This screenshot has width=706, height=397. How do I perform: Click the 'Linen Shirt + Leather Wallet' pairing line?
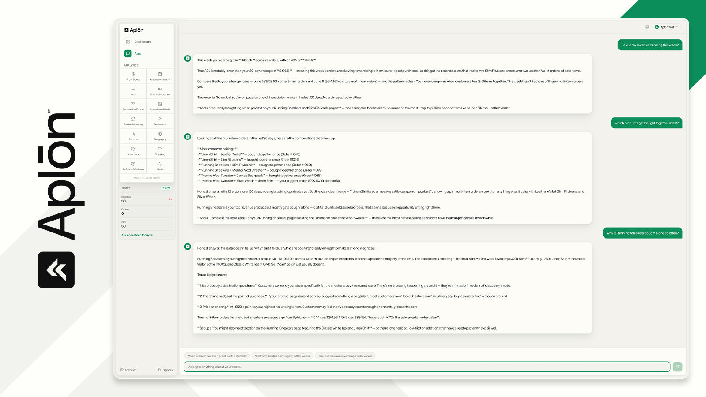(248, 154)
